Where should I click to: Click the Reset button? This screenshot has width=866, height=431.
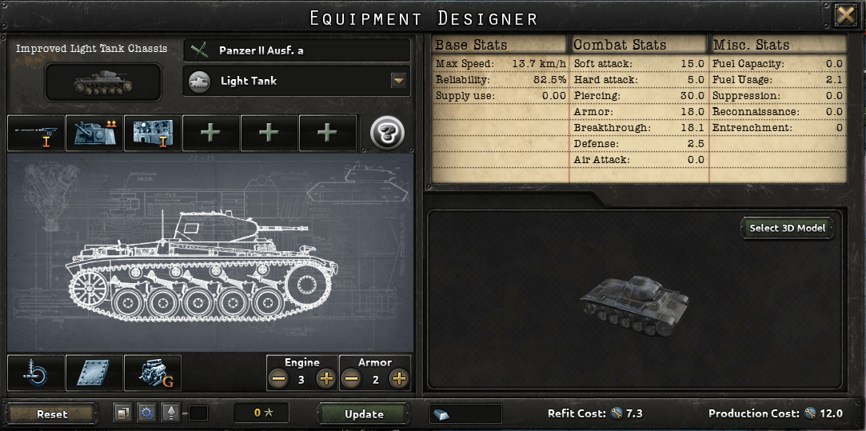coord(53,413)
